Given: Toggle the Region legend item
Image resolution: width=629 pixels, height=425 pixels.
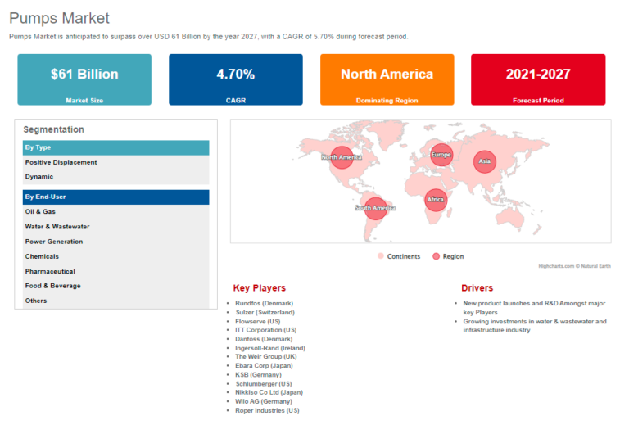Looking at the screenshot, I should tap(448, 256).
